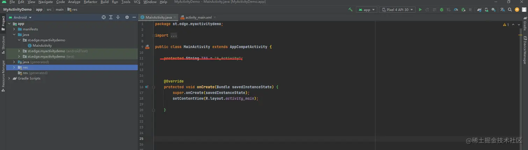
Task: Click MyActivityDemo in the breadcrumb bar
Action: click(17, 10)
